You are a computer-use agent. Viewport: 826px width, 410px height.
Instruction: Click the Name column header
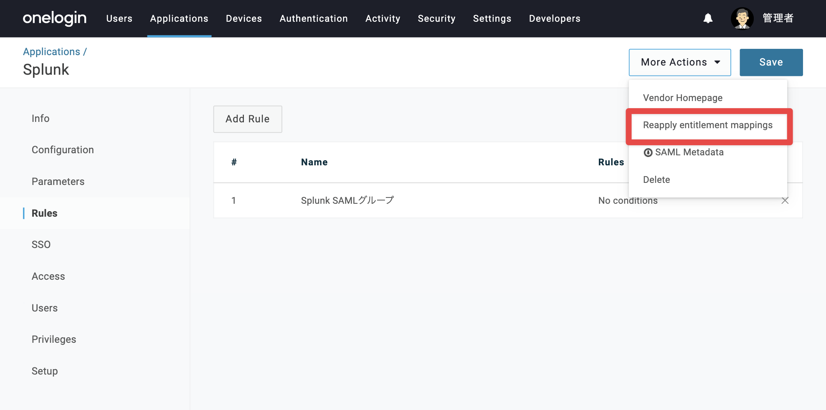[x=314, y=162]
